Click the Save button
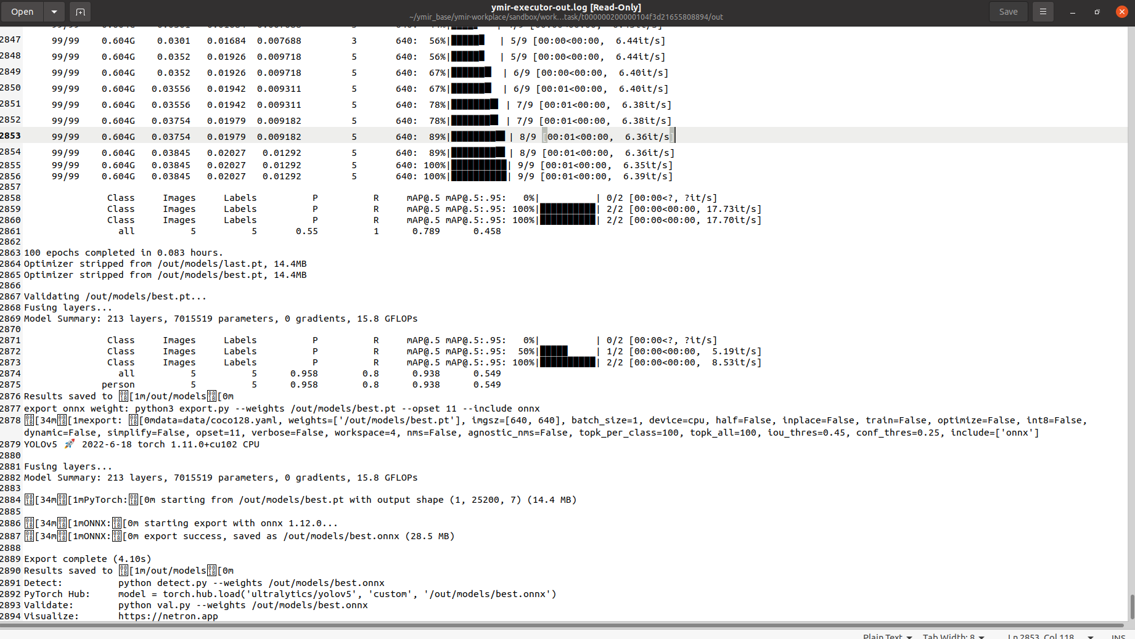 point(1008,11)
